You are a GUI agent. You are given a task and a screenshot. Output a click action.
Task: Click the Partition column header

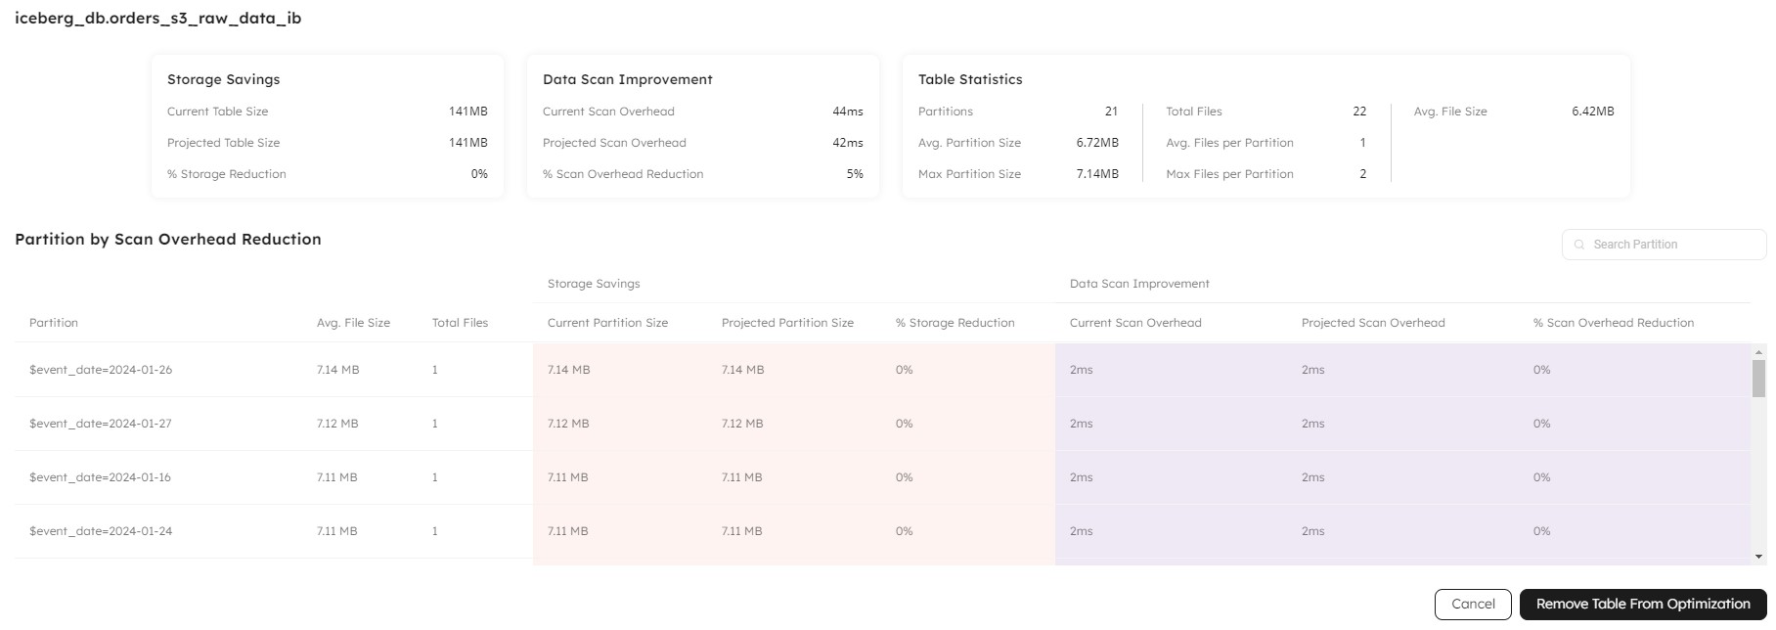pos(54,323)
